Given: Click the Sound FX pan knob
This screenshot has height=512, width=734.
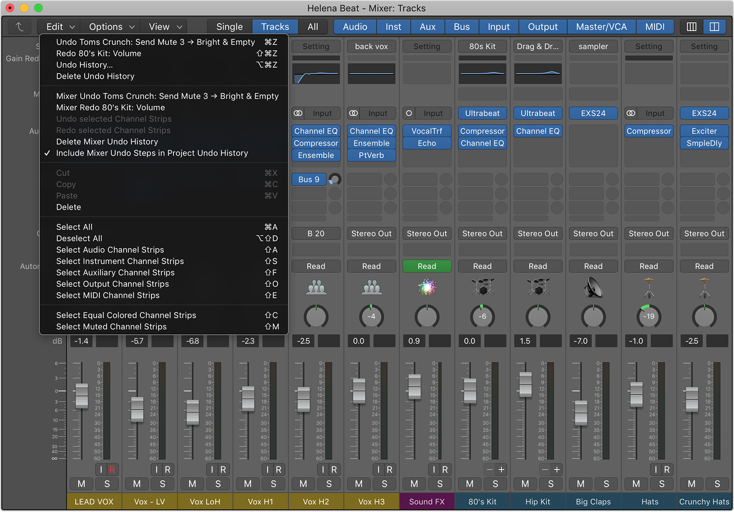Looking at the screenshot, I should click(427, 317).
